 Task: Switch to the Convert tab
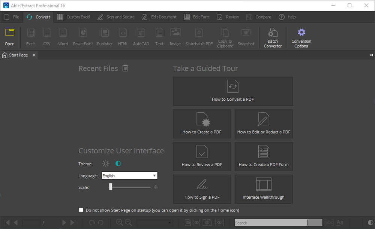39,17
